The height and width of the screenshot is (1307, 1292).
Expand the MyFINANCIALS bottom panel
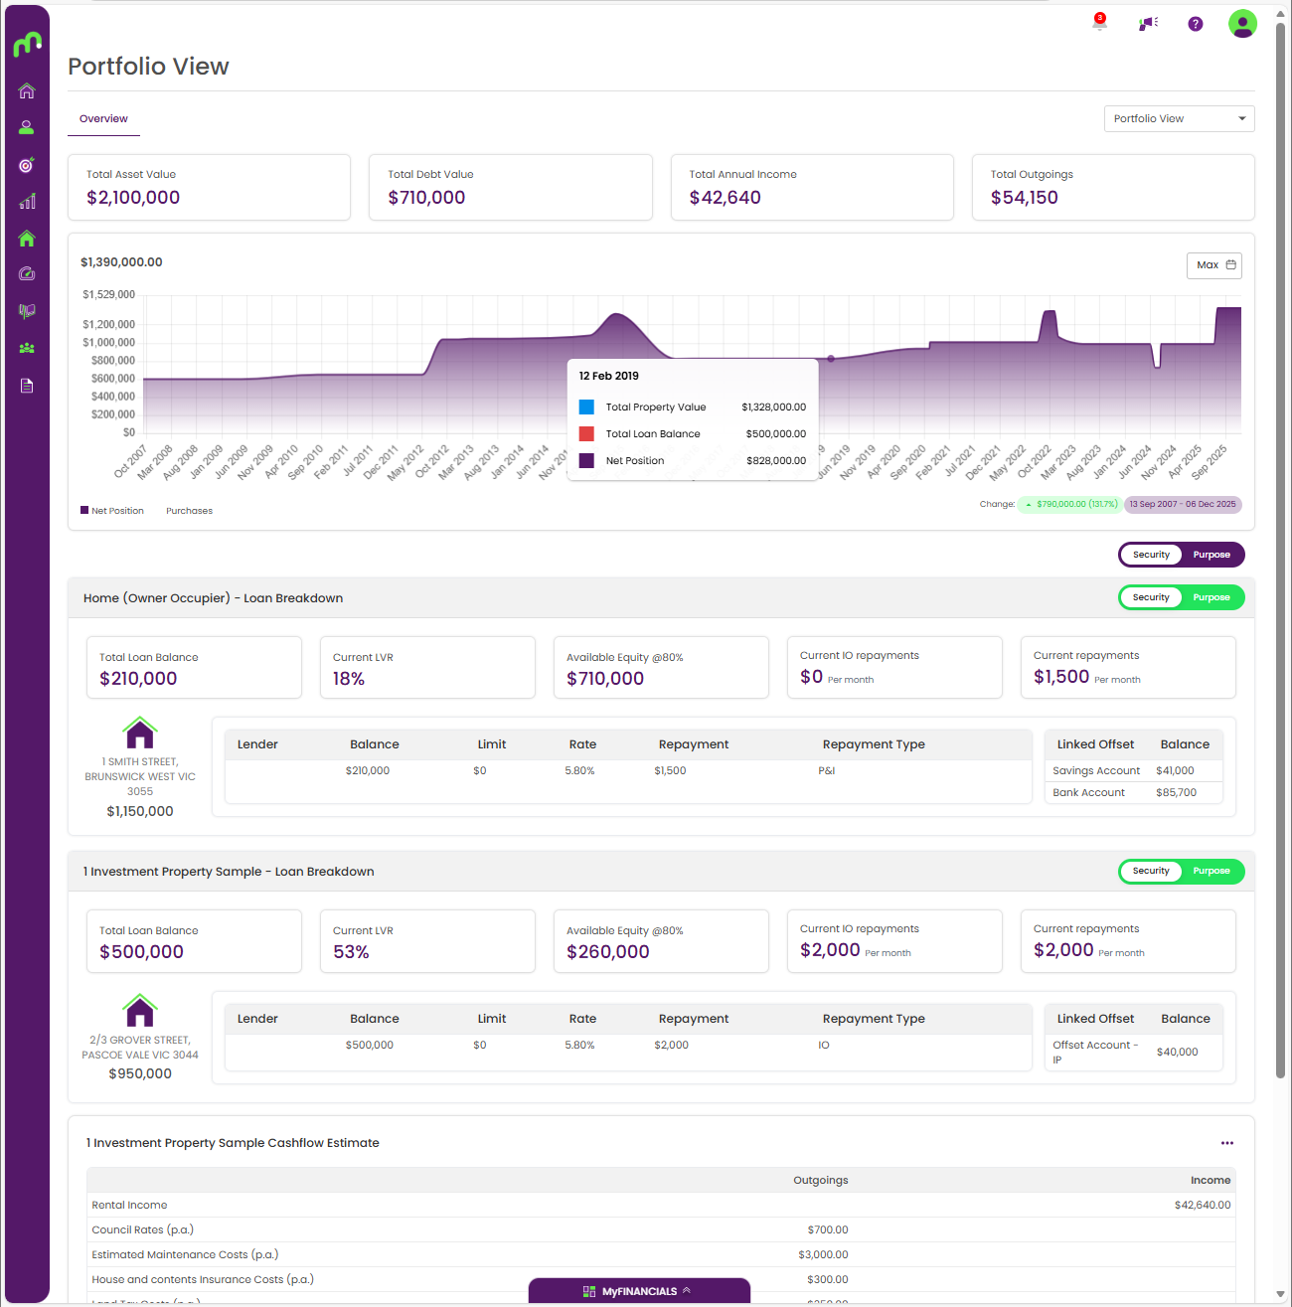click(639, 1291)
